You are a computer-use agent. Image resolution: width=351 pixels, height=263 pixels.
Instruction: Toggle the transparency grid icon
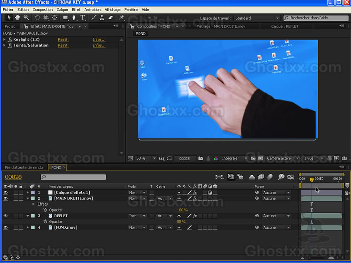point(260,158)
